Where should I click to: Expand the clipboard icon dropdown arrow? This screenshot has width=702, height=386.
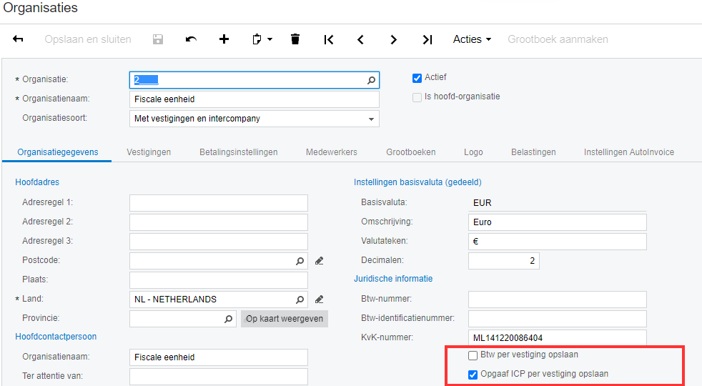click(270, 39)
